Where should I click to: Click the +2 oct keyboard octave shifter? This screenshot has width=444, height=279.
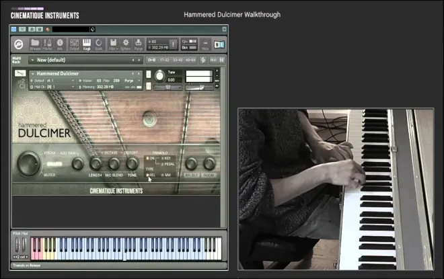(20, 257)
